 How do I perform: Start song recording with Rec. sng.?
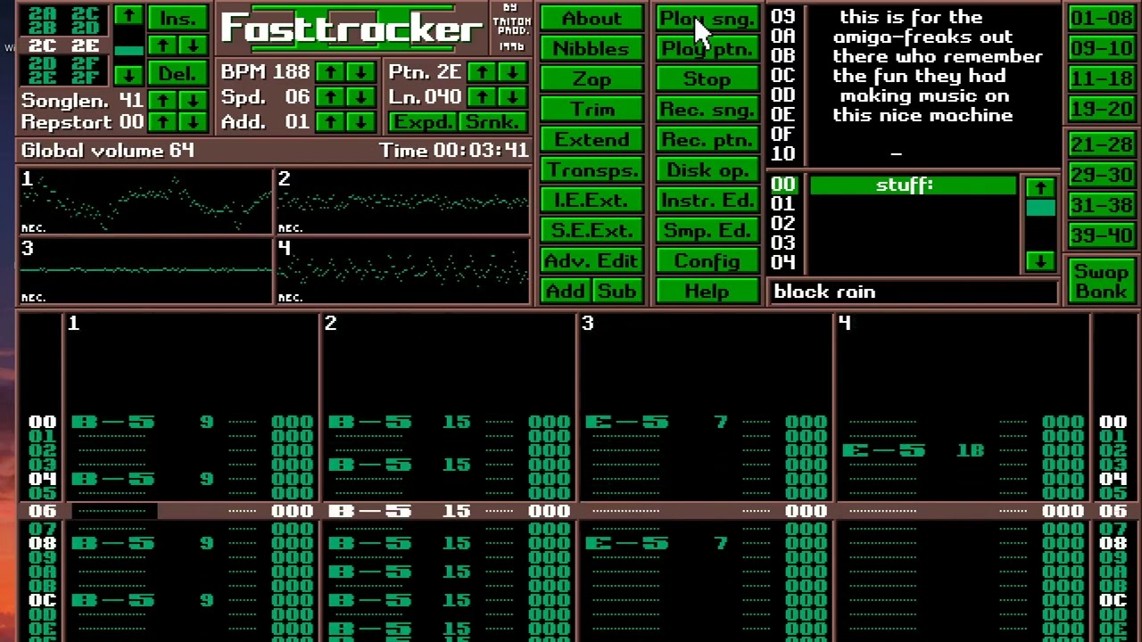(708, 109)
